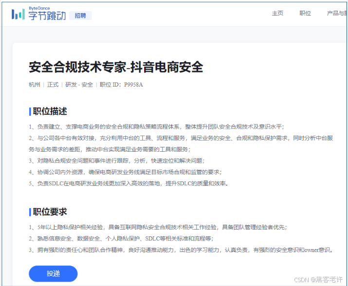
Task: Click the 字节跳动 brand name text
Action: (x=47, y=16)
